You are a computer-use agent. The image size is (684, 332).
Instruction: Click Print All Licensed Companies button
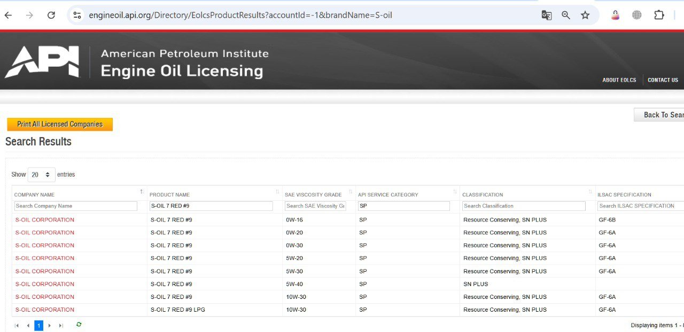[60, 124]
